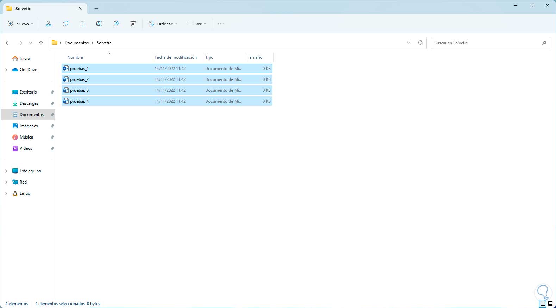Click the Rename icon in toolbar

tap(99, 24)
